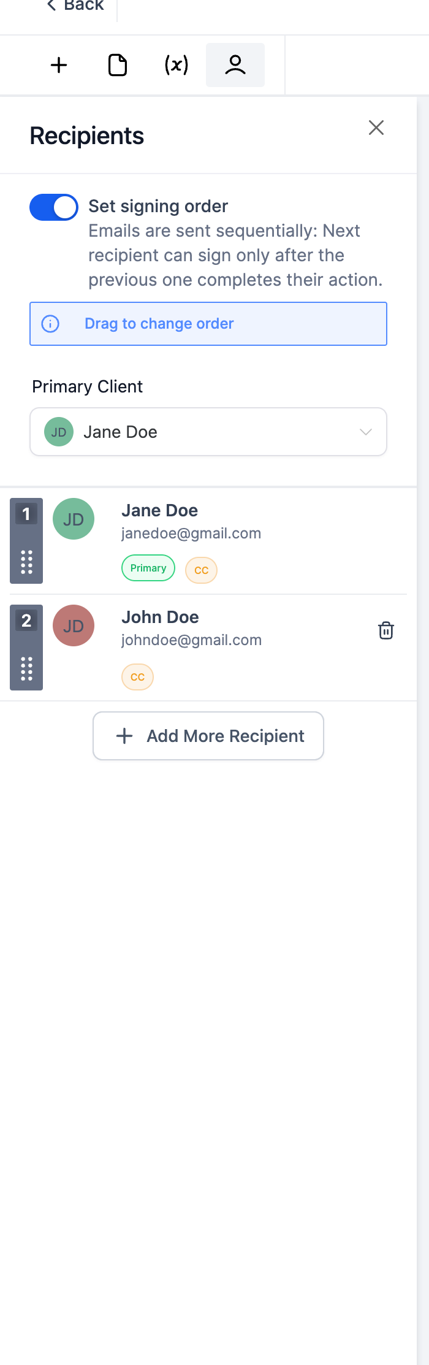Select John Doe recipient name
Screen dimensions: 429x1365
[160, 617]
